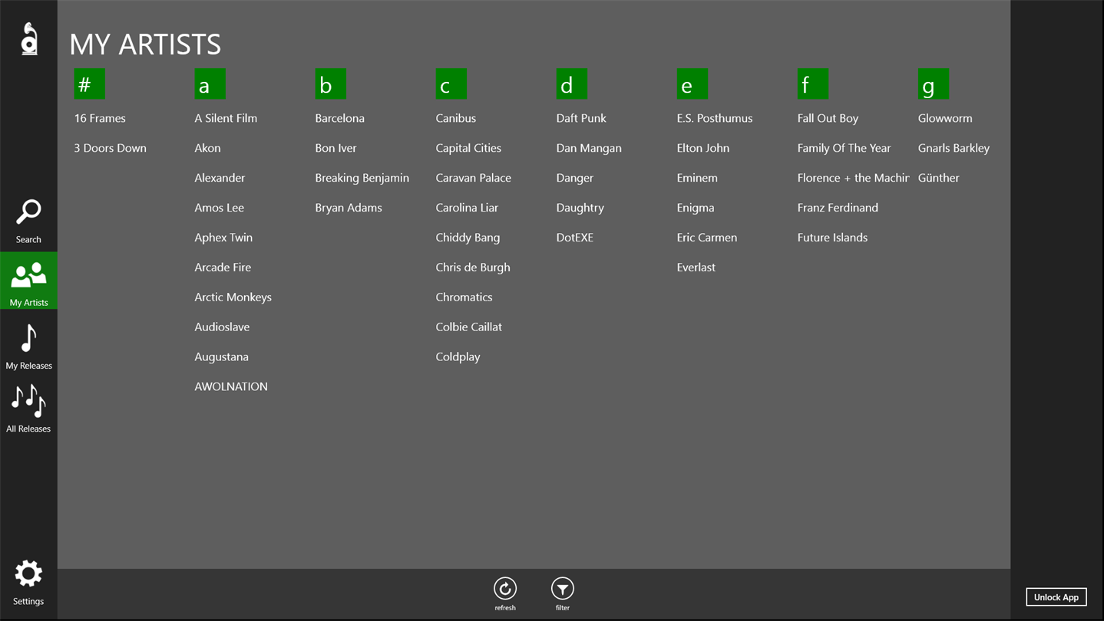Open Aphex Twin
The height and width of the screenshot is (621, 1104).
pos(223,238)
